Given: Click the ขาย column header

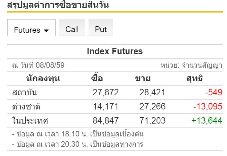Looking at the screenshot, I should click(x=143, y=79).
